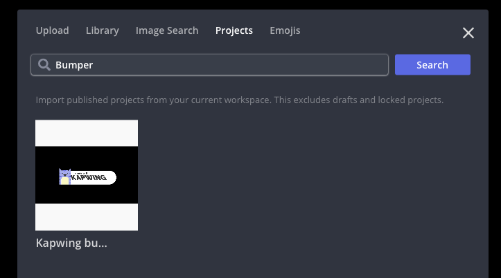
Task: Click the "Kapwing bu..." project title
Action: pyautogui.click(x=71, y=243)
